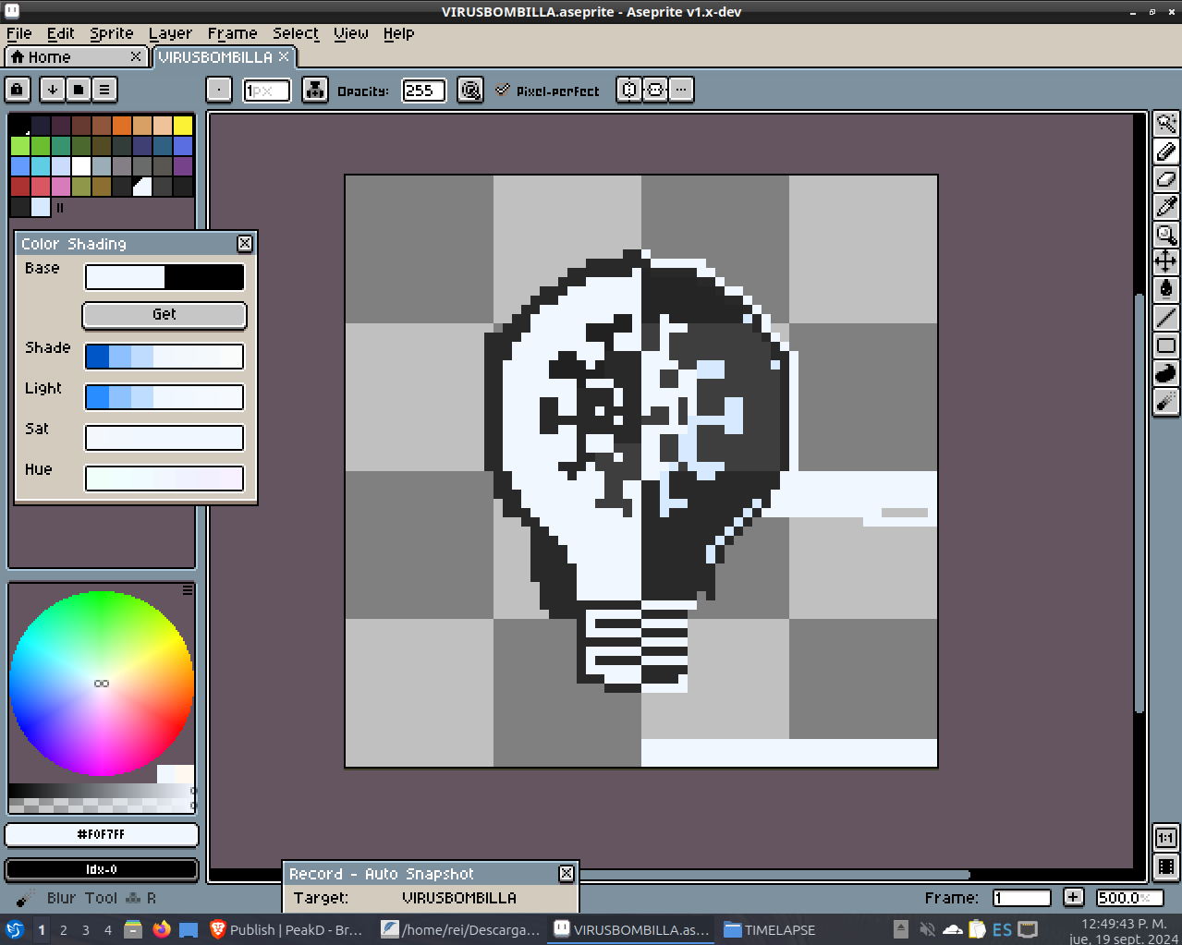1182x945 pixels.
Task: Click the palette edit lock icon
Action: (18, 90)
